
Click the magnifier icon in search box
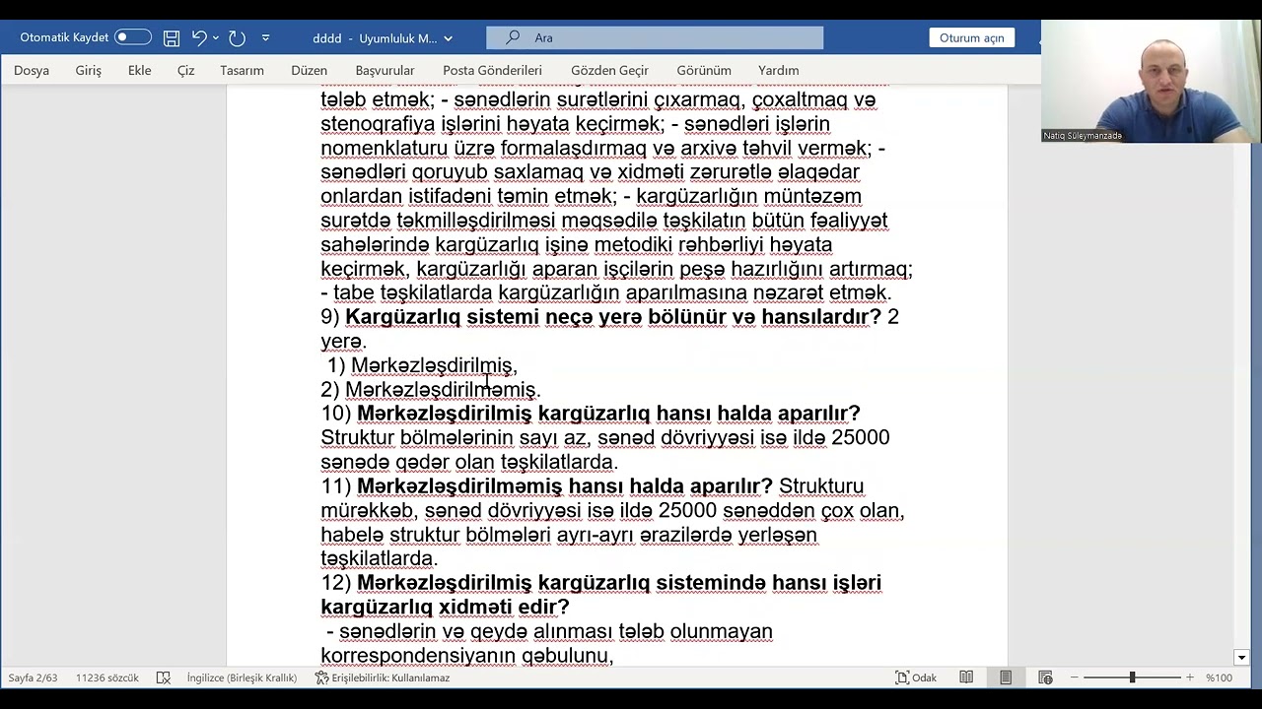coord(513,37)
